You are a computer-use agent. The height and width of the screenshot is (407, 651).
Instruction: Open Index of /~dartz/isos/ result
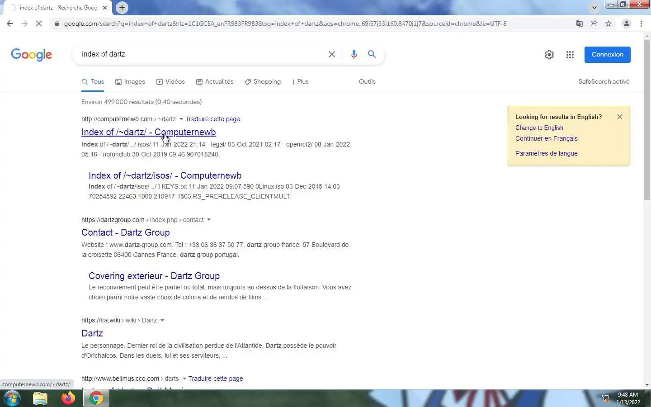165,175
